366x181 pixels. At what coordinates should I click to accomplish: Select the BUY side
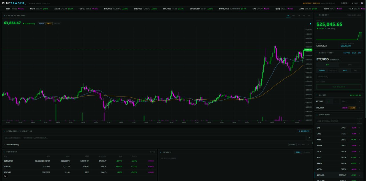pos(328,65)
